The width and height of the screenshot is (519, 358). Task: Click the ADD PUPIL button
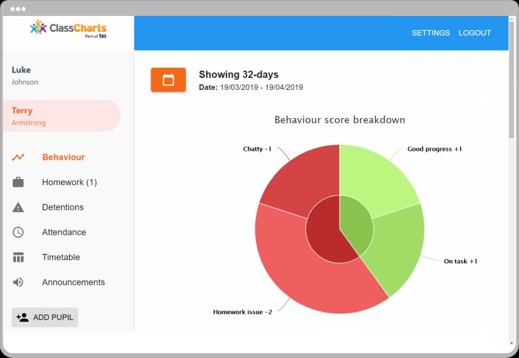45,317
